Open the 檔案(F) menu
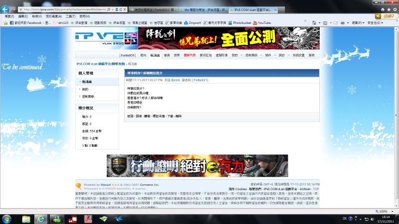This screenshot has width=399, height=224. click(x=9, y=16)
